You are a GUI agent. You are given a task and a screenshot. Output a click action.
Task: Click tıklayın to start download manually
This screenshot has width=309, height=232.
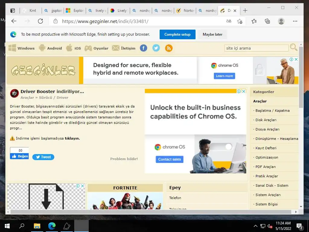(72, 138)
